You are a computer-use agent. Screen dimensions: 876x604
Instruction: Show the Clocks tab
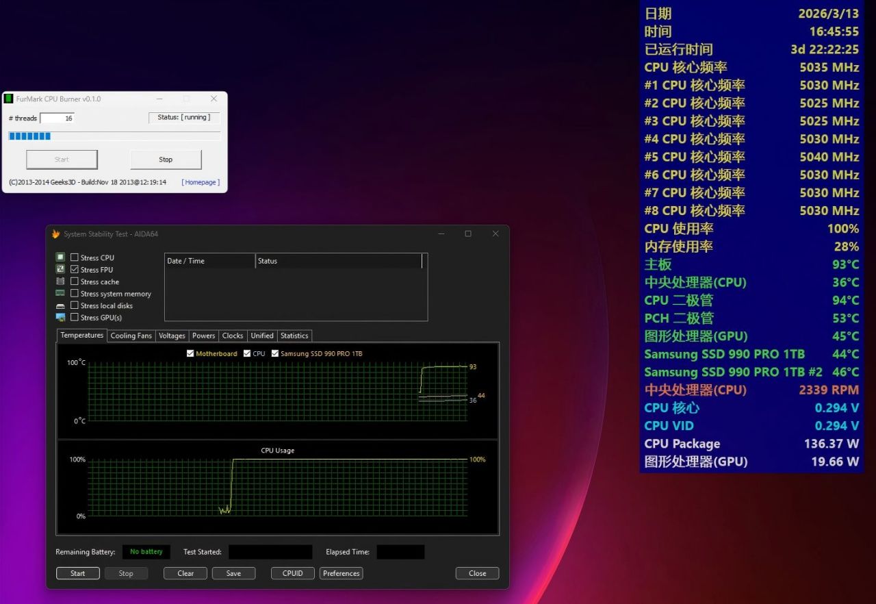233,336
